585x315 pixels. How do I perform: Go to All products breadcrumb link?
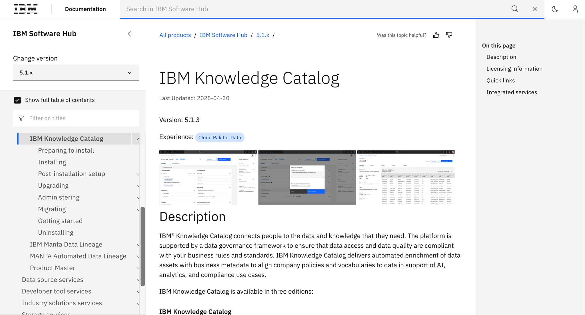175,35
